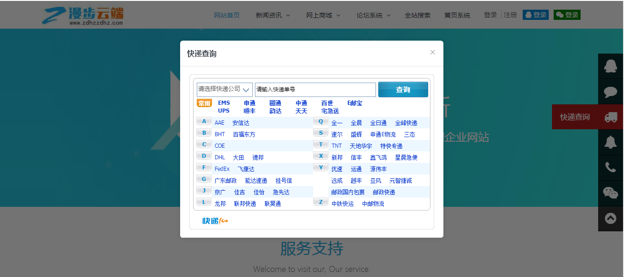The width and height of the screenshot is (624, 277).
Task: Click the tracking number input field
Action: [315, 90]
